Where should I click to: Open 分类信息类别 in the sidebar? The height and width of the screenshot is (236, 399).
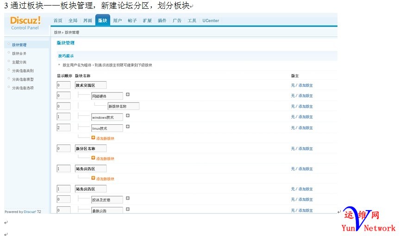[x=23, y=71]
